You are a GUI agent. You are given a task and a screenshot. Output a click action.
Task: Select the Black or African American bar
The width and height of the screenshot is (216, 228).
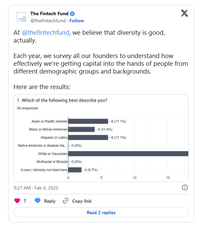tap(81, 130)
